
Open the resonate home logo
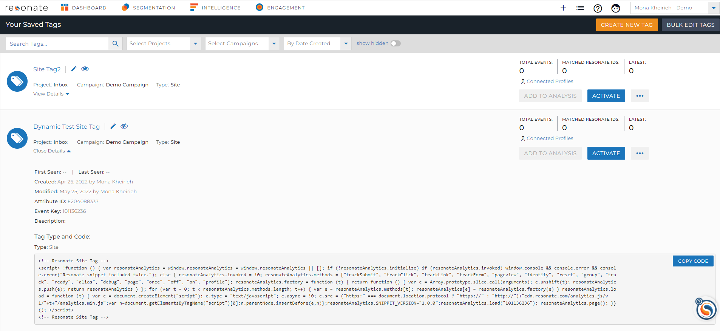[26, 8]
